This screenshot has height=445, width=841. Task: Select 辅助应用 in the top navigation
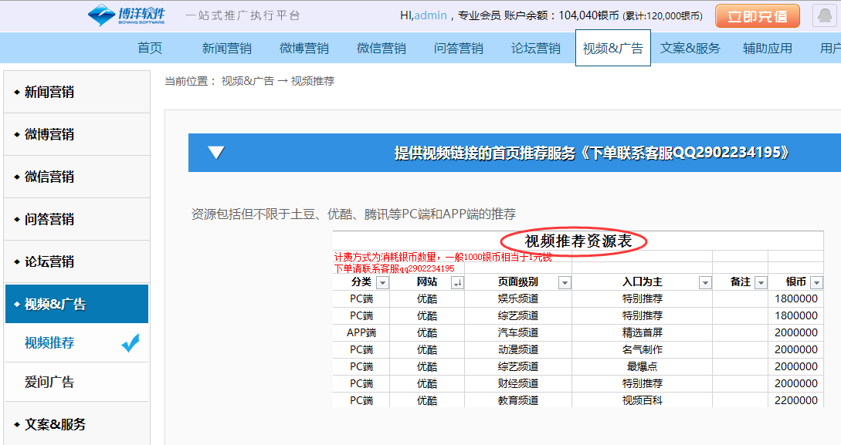767,48
